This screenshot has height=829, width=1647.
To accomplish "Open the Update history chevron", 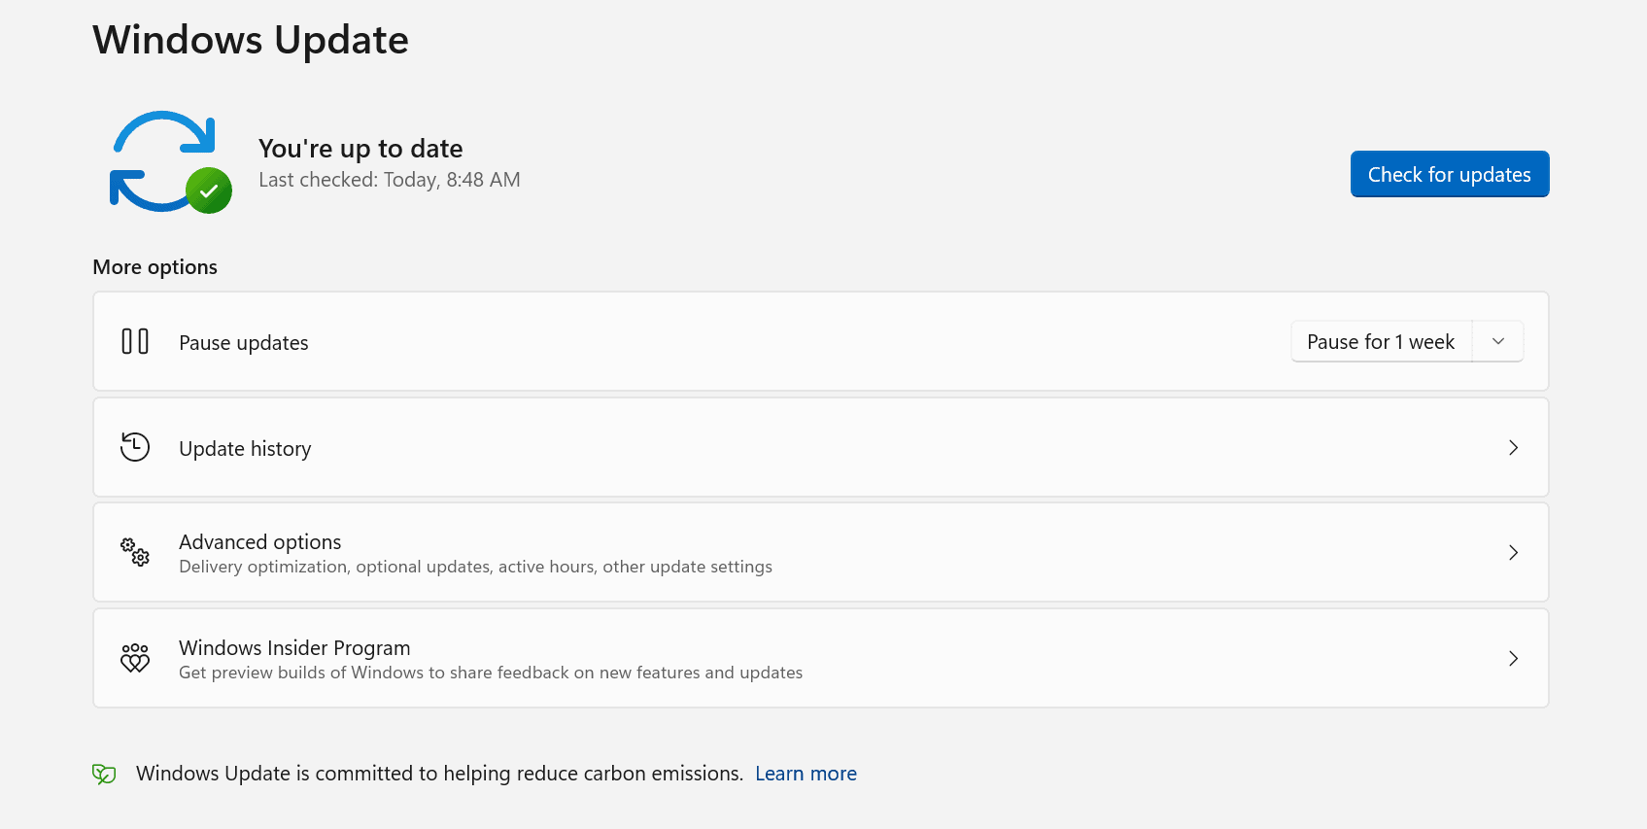I will pos(1513,447).
